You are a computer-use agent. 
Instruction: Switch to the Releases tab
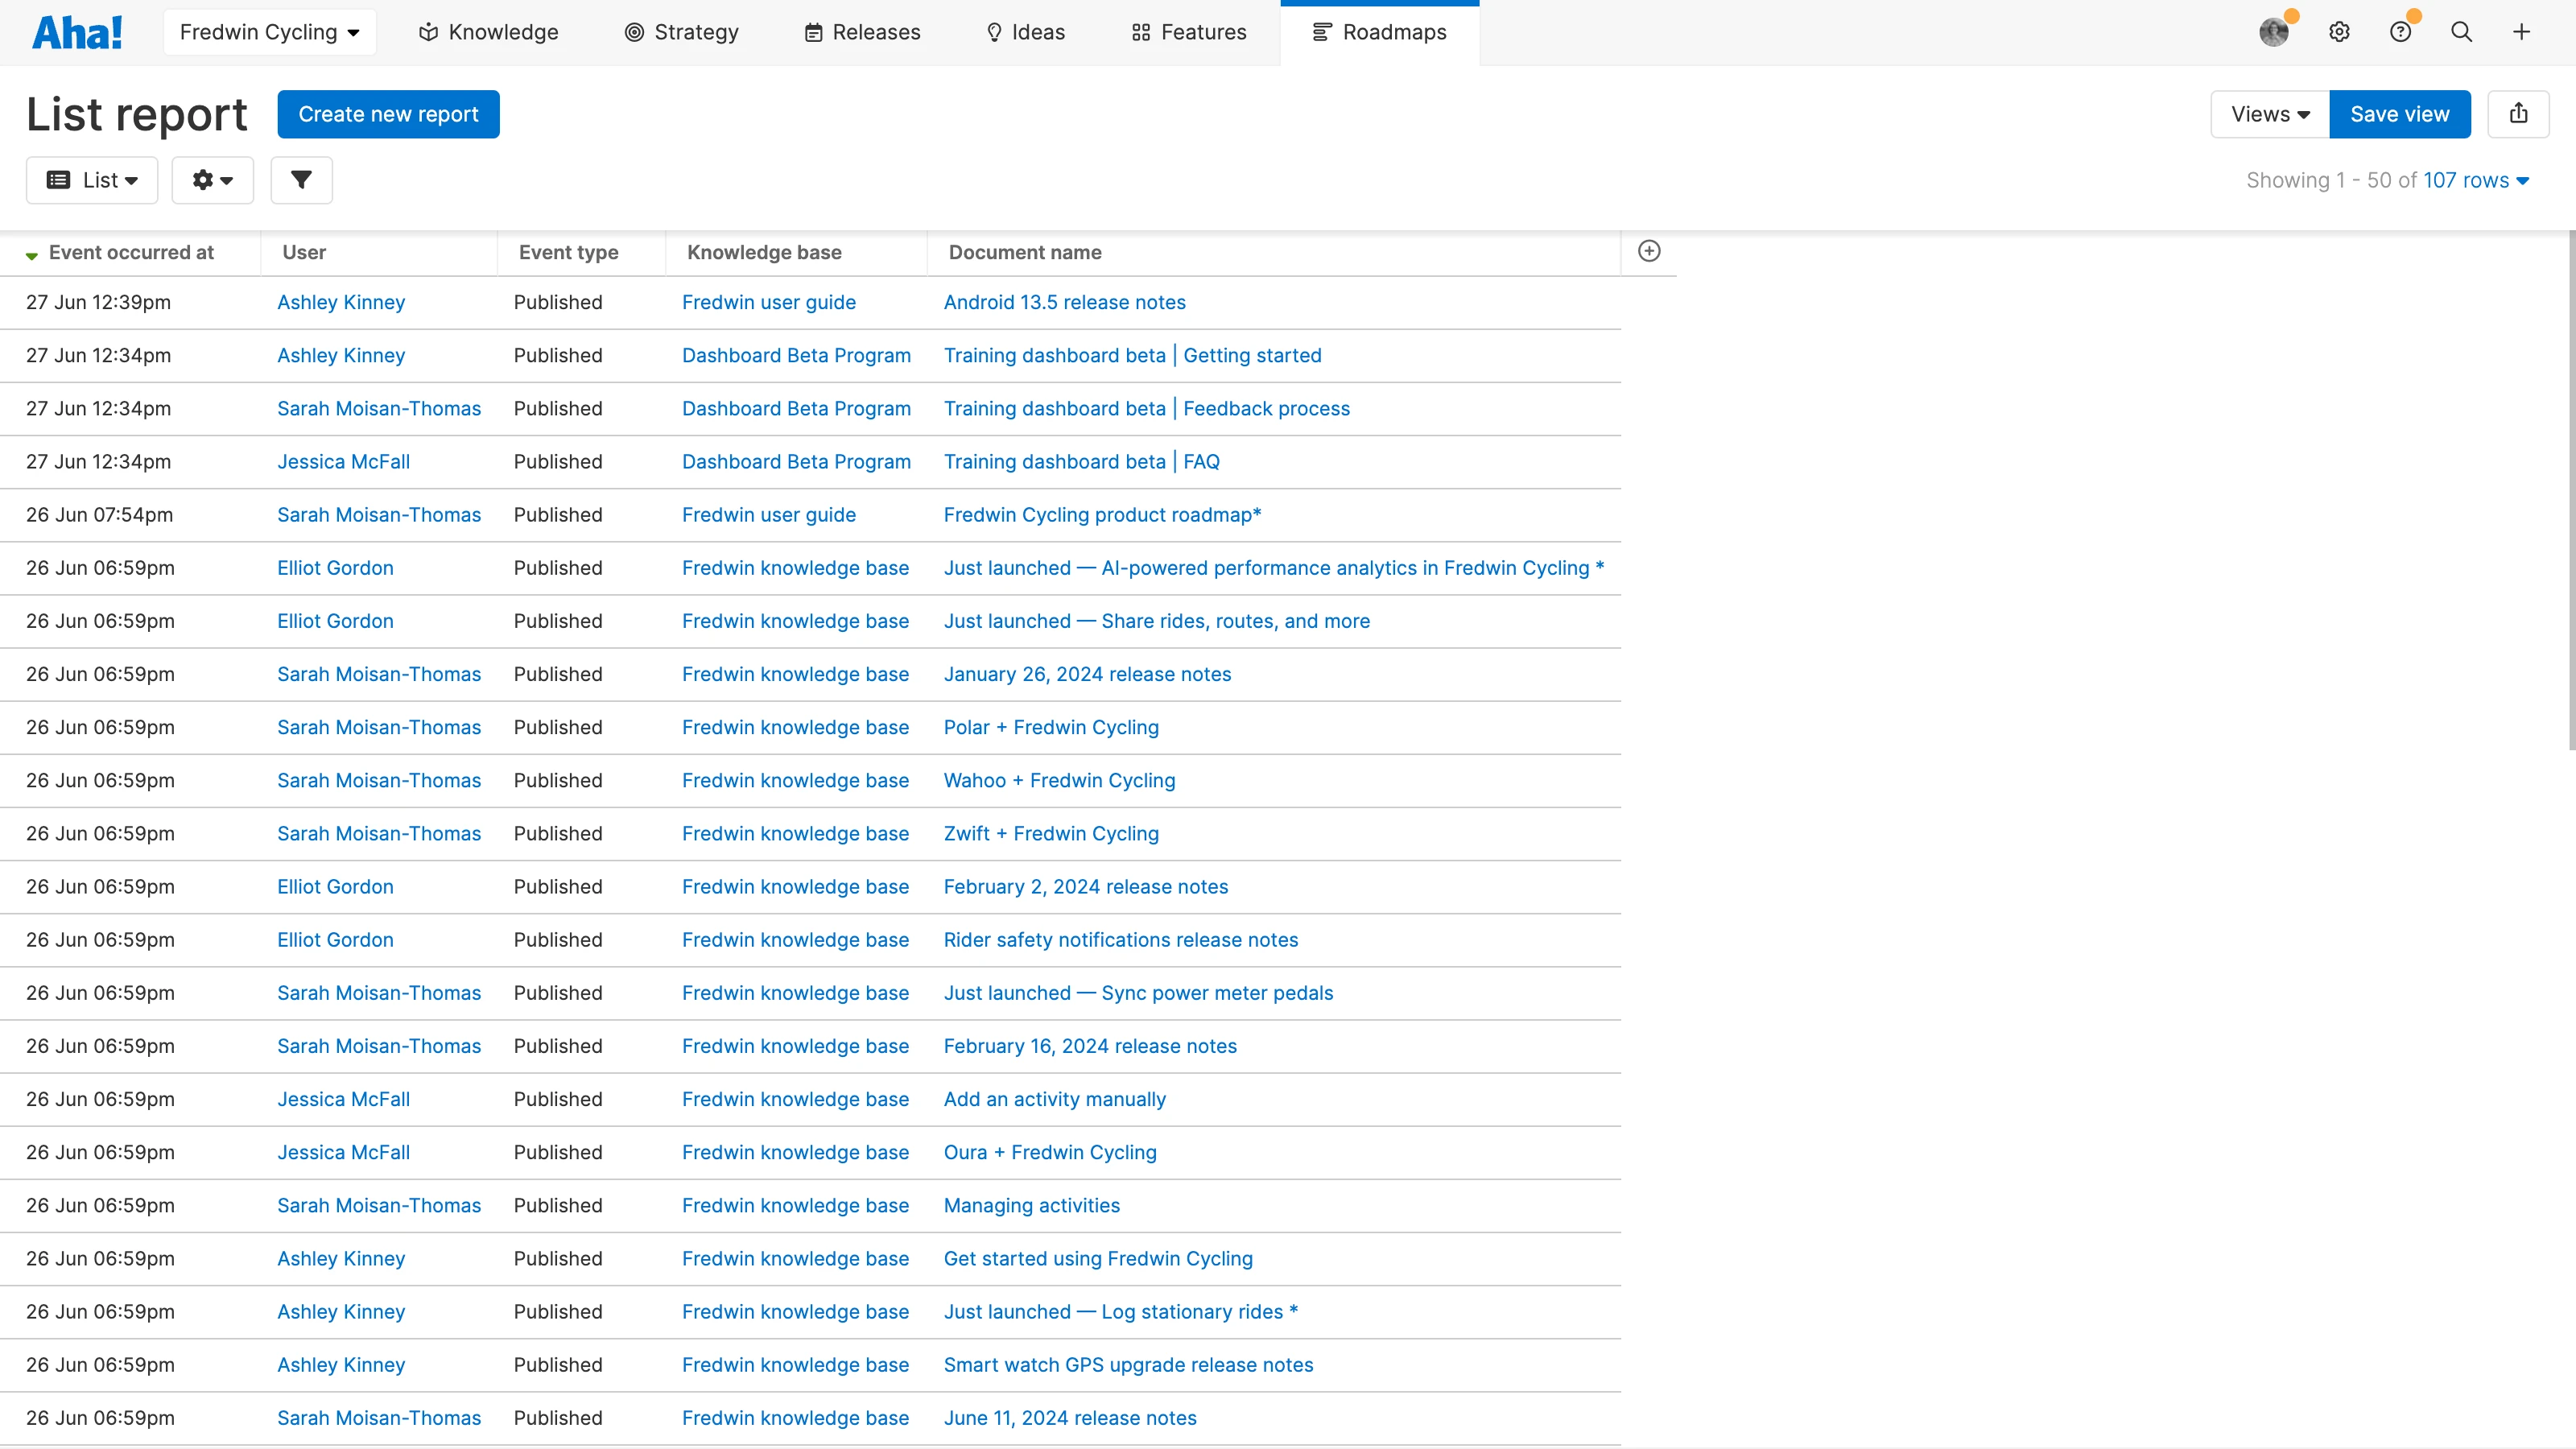862,32
